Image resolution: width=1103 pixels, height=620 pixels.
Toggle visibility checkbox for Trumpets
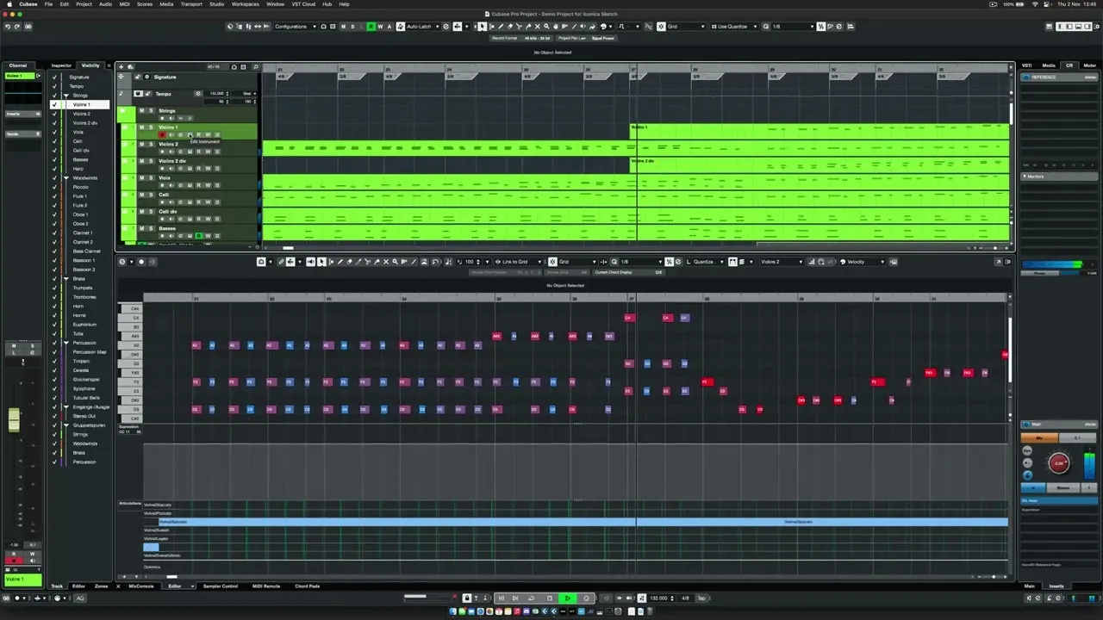pos(54,288)
